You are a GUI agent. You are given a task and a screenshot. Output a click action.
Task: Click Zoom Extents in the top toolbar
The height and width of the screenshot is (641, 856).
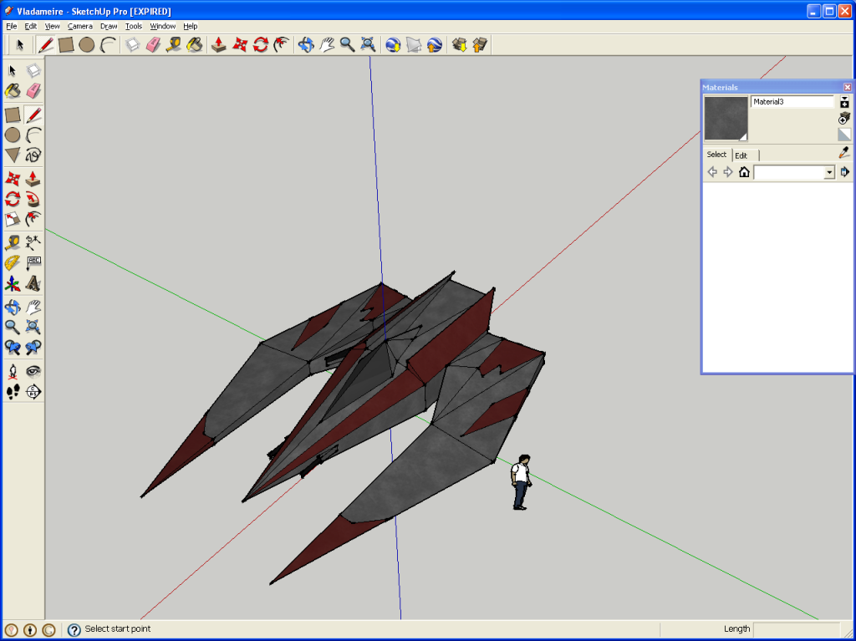[368, 45]
